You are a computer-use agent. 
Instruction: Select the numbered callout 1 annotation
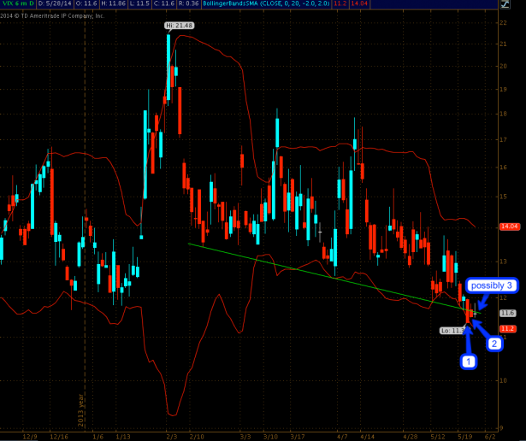tap(468, 362)
